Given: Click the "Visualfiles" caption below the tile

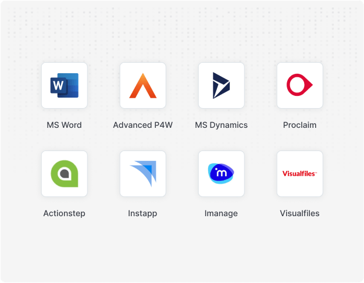Looking at the screenshot, I should click(x=299, y=213).
